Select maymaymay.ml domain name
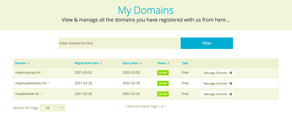Image resolution: width=292 pixels, height=121 pixels. 28,73
